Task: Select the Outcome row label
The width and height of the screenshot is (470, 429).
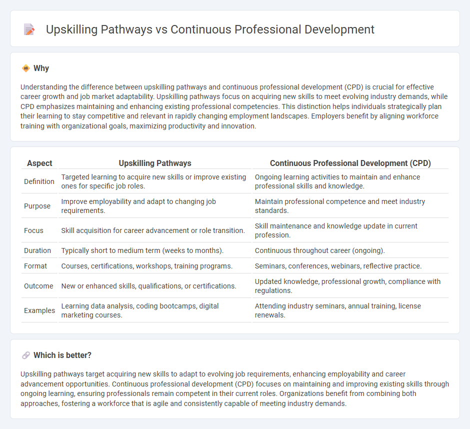Action: (38, 286)
